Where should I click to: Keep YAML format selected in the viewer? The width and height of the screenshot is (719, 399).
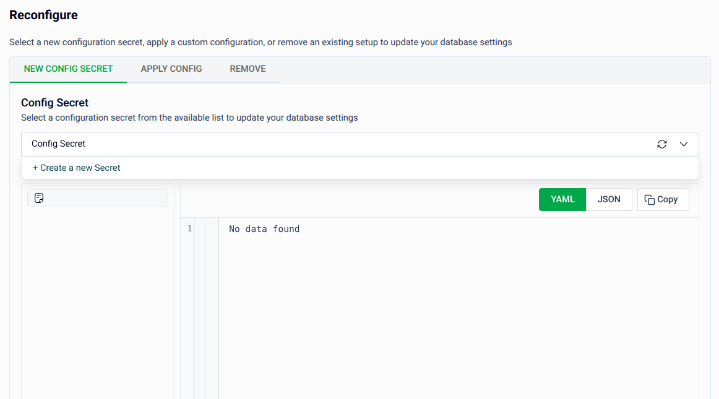pyautogui.click(x=562, y=199)
